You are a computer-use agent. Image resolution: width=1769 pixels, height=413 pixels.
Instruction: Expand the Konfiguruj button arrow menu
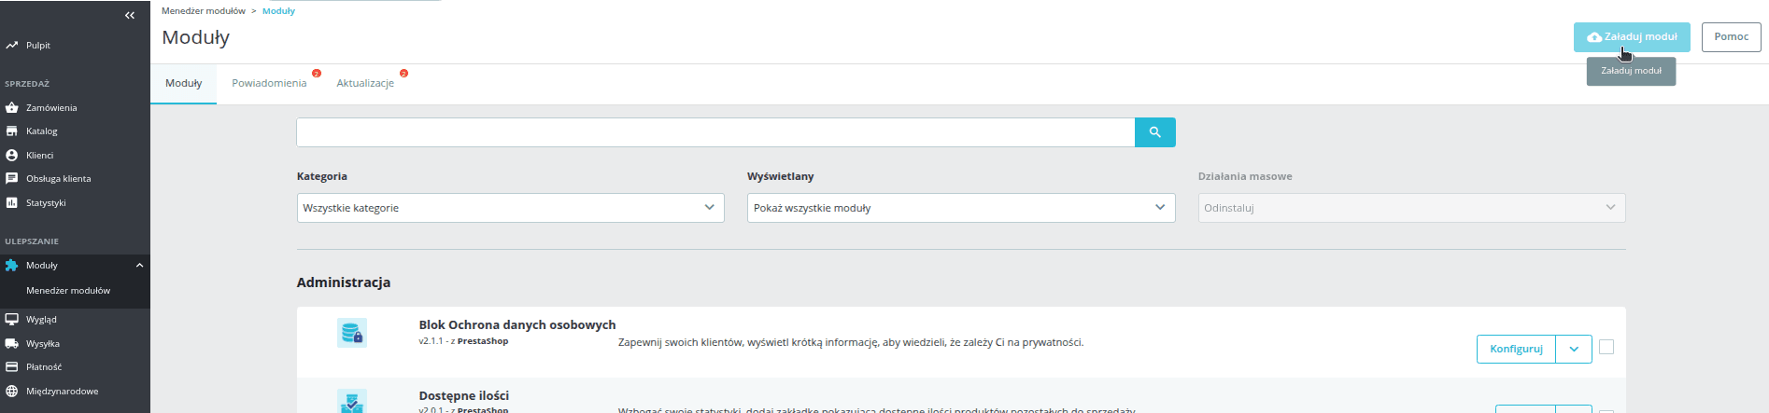point(1574,349)
